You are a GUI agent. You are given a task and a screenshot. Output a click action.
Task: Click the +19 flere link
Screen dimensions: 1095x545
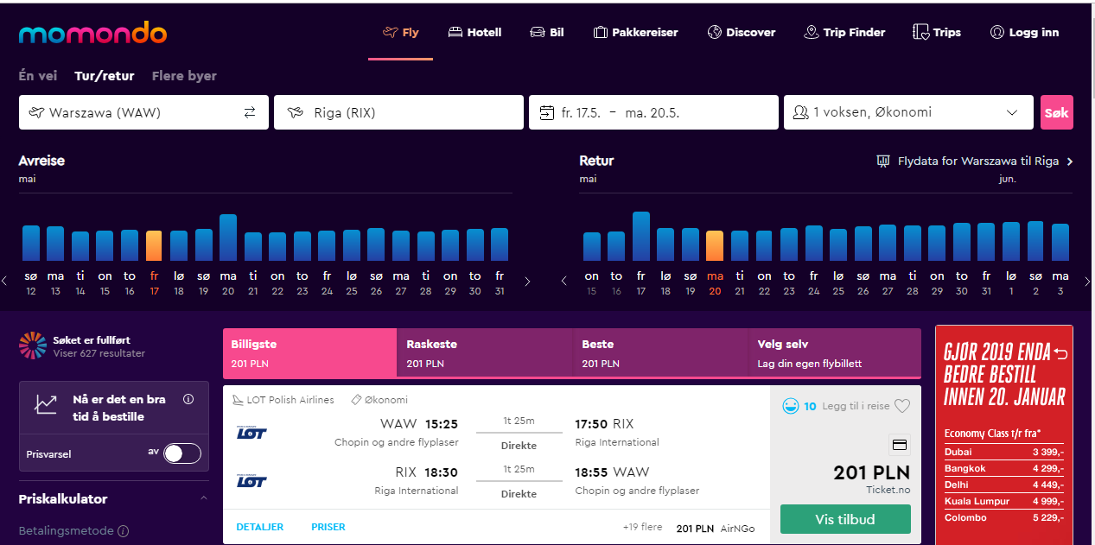coord(642,527)
